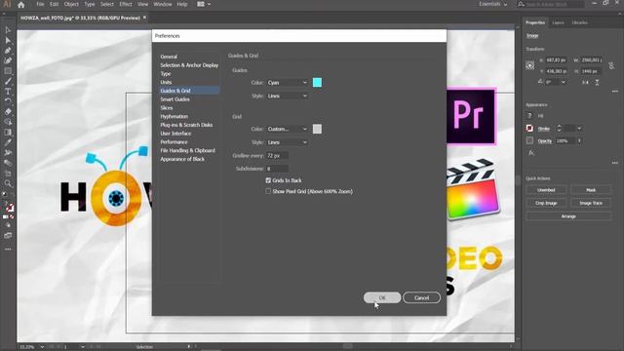Image resolution: width=624 pixels, height=351 pixels.
Task: Open the Effect menu
Action: pos(126,4)
